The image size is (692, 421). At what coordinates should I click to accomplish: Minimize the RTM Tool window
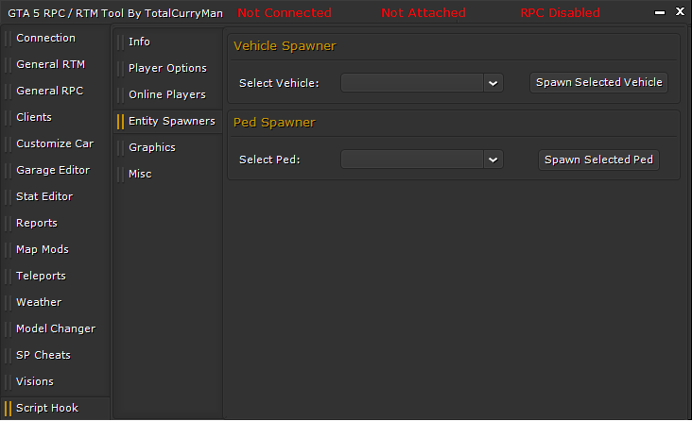(x=659, y=13)
